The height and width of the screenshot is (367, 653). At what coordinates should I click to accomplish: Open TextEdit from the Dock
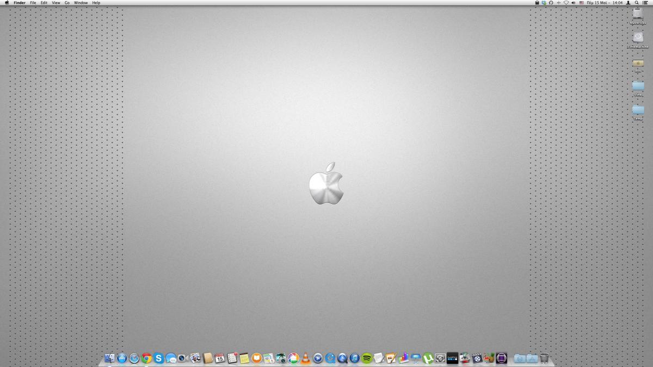tap(379, 358)
